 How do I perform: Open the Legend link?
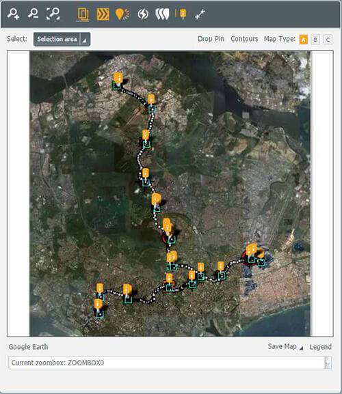click(321, 347)
